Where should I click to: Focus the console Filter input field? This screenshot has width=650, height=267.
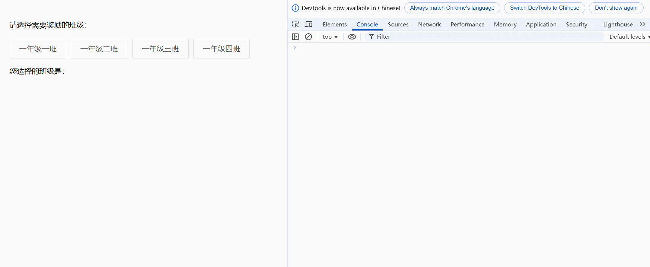click(484, 36)
